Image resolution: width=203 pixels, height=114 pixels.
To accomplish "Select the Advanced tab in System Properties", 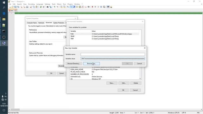I will coord(49,22).
